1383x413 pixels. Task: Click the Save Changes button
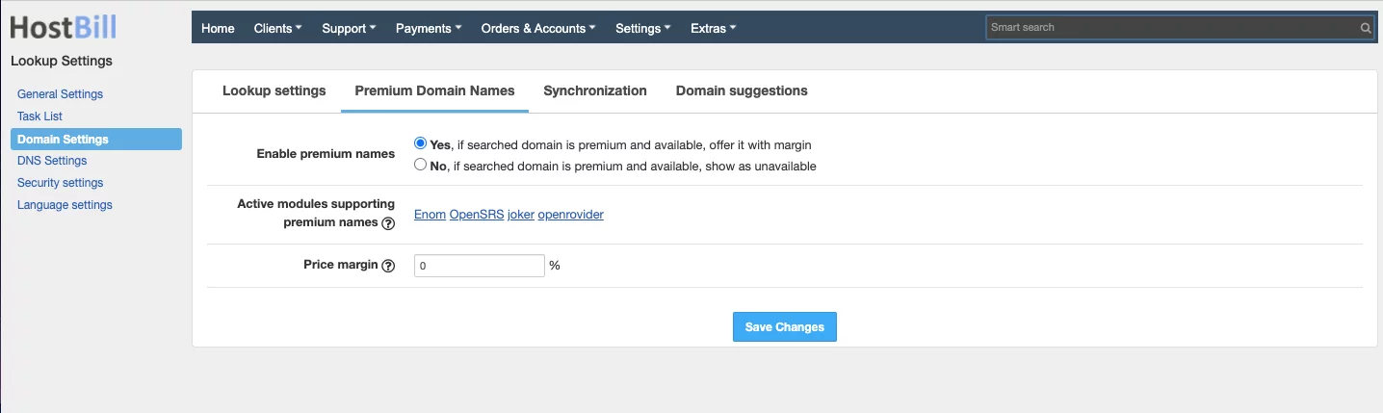pyautogui.click(x=784, y=327)
